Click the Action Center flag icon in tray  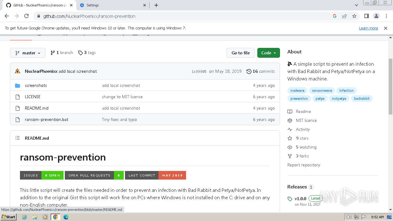[364, 217]
